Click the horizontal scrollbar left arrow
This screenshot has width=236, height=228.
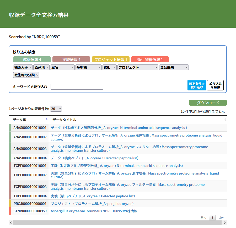[11, 222]
